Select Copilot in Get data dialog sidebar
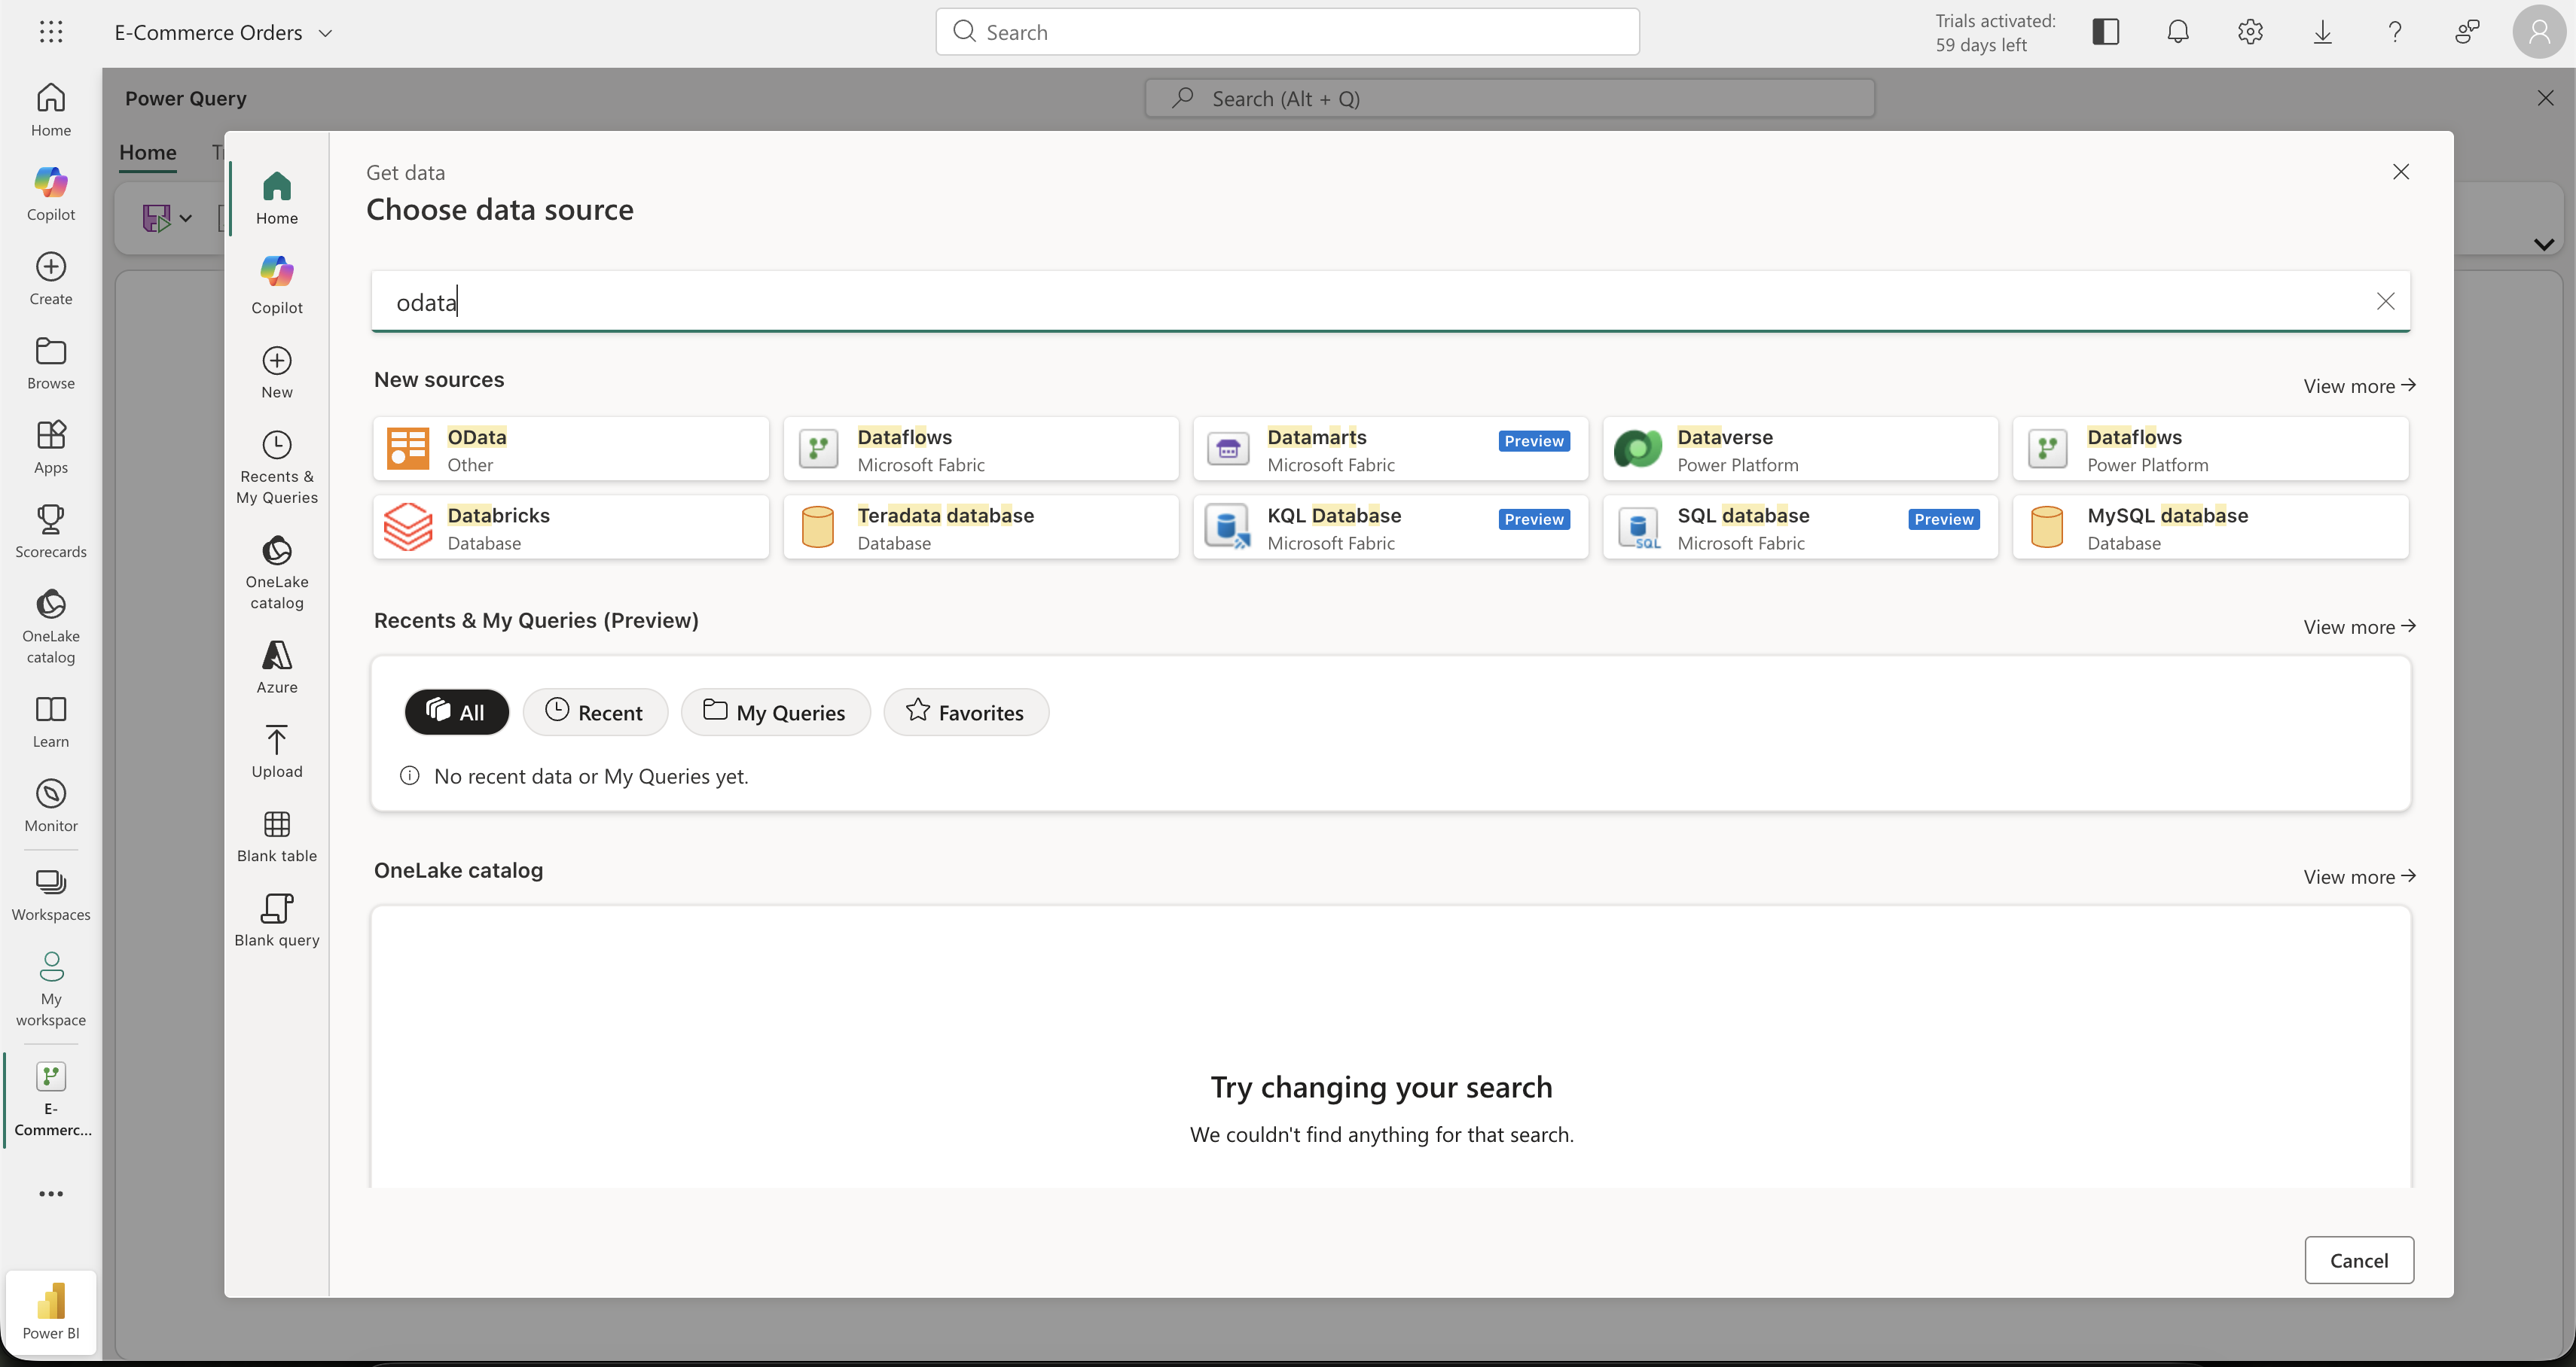2576x1367 pixels. click(x=277, y=285)
